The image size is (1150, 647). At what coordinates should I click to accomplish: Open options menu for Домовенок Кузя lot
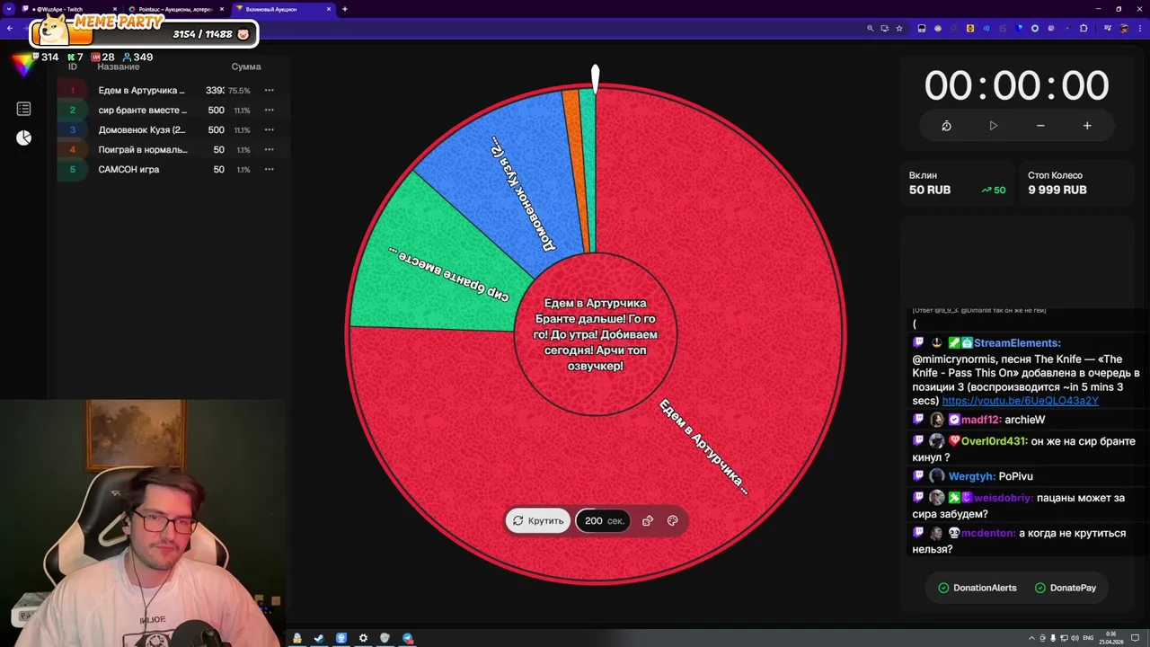click(269, 130)
